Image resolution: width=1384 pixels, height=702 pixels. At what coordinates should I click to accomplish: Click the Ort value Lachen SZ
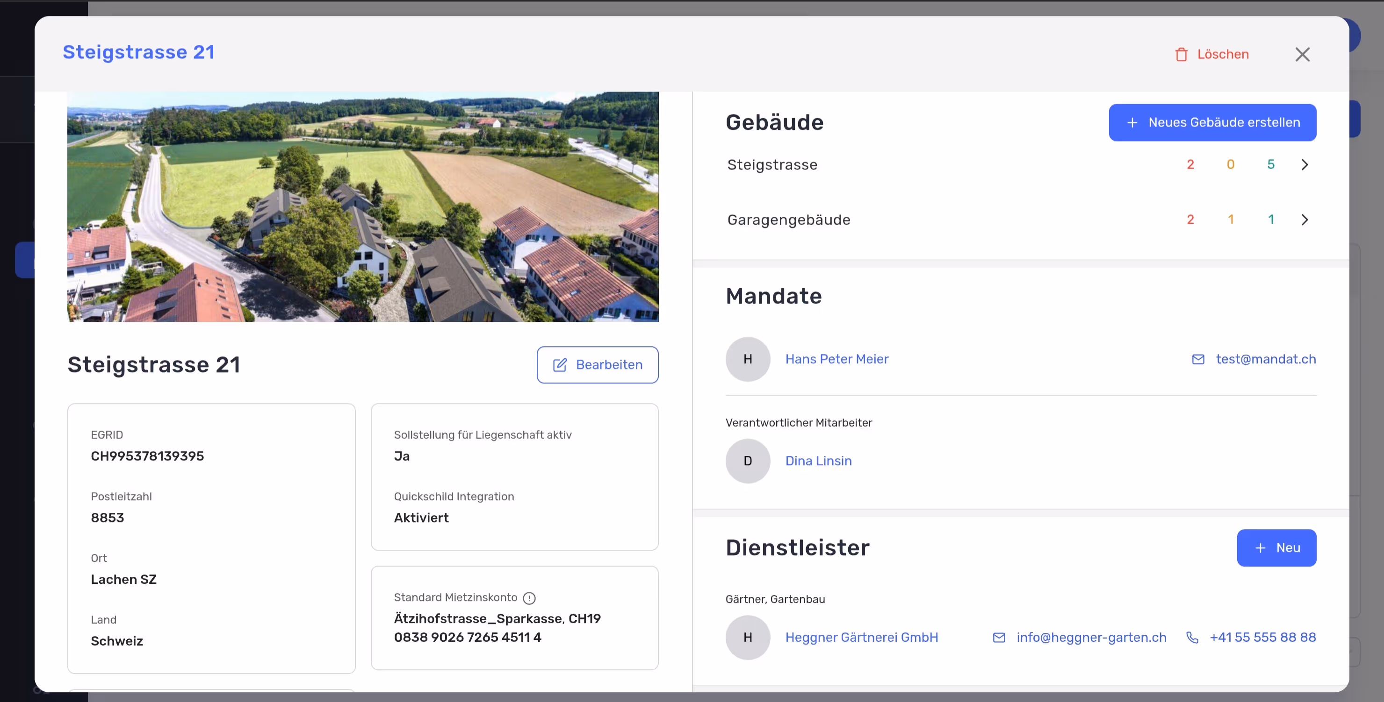(123, 580)
